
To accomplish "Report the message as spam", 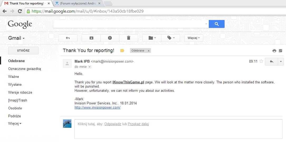I will pos(110,38).
